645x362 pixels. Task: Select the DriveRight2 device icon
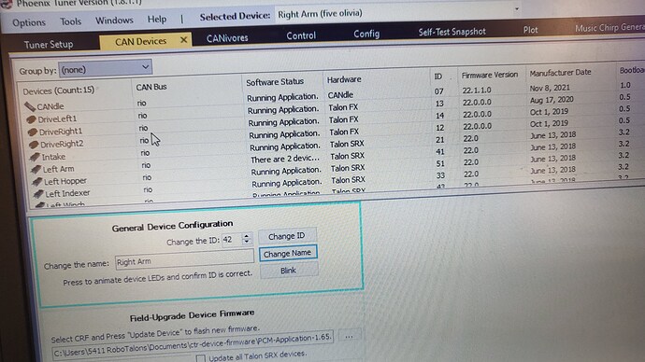click(x=34, y=145)
